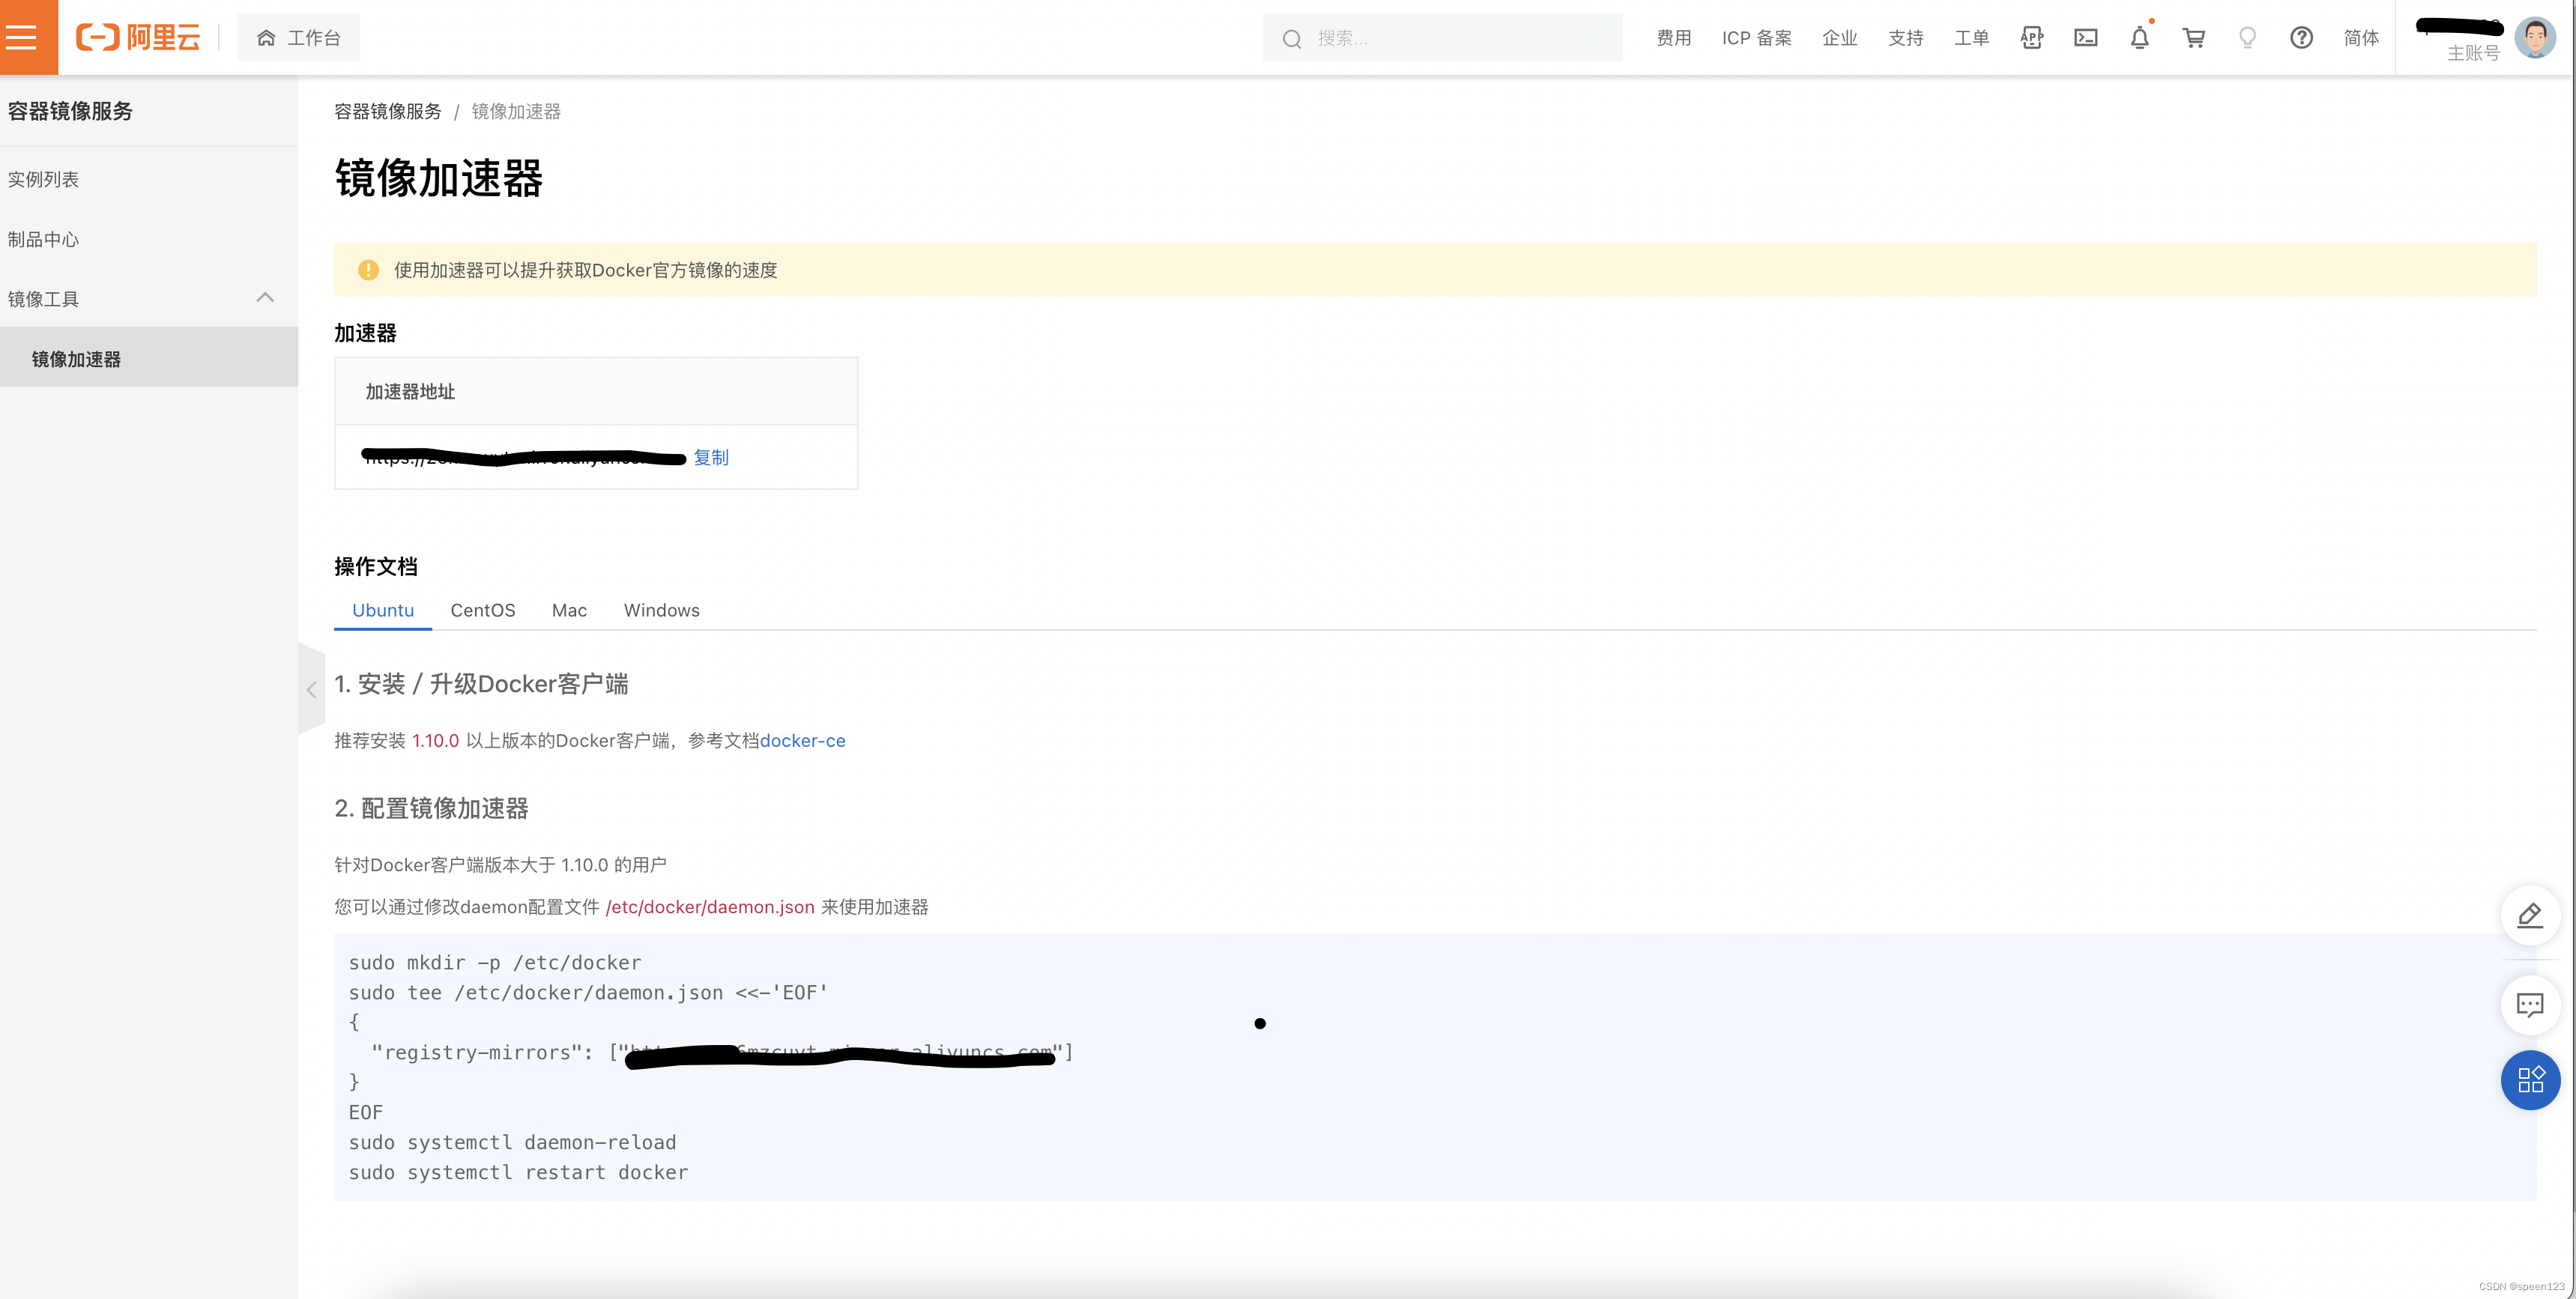
Task: Click the Aliyun logo
Action: (138, 38)
